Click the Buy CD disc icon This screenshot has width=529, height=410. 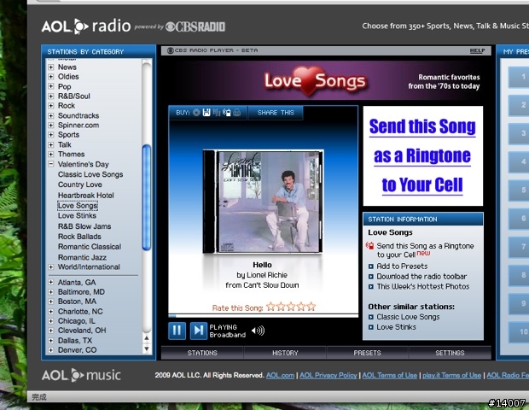(196, 113)
